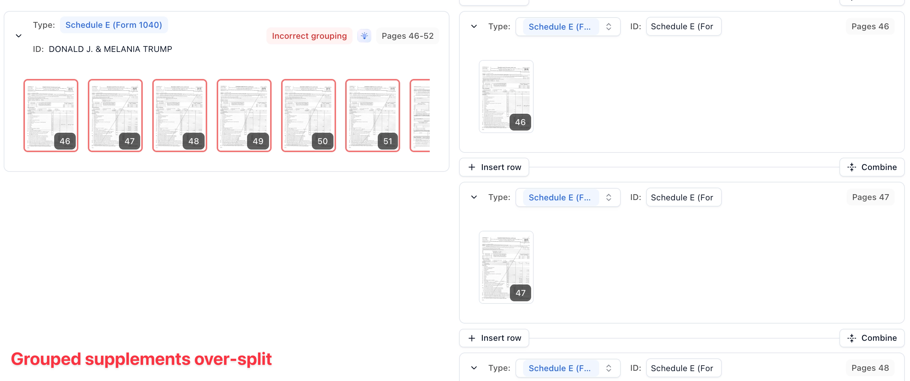Image resolution: width=910 pixels, height=381 pixels.
Task: Collapse the Pages 47 row chevron
Action: pos(474,197)
